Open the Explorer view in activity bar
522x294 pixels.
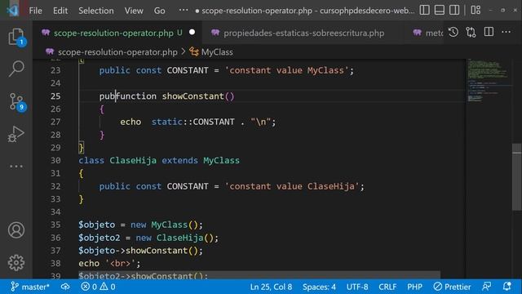pos(16,36)
